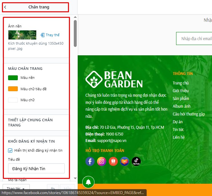Click the KHỐI ĐĂNG KÝ NHẬN TIN heading

(31, 141)
